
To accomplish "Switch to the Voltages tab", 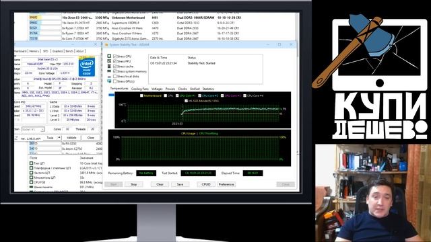I will click(x=157, y=89).
